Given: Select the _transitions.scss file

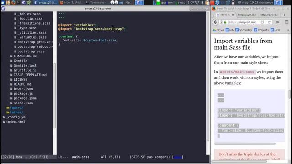Looking at the screenshot, I should [34, 23].
